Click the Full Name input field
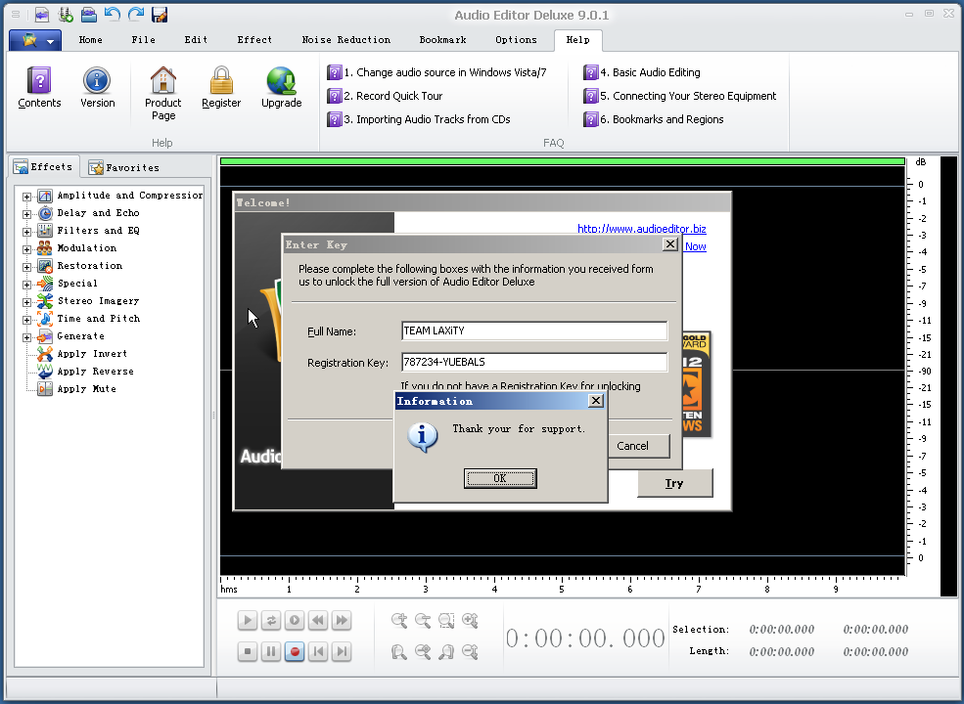964x704 pixels. click(534, 331)
